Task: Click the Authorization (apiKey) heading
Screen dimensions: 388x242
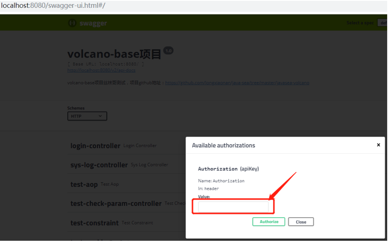Action: pos(228,169)
